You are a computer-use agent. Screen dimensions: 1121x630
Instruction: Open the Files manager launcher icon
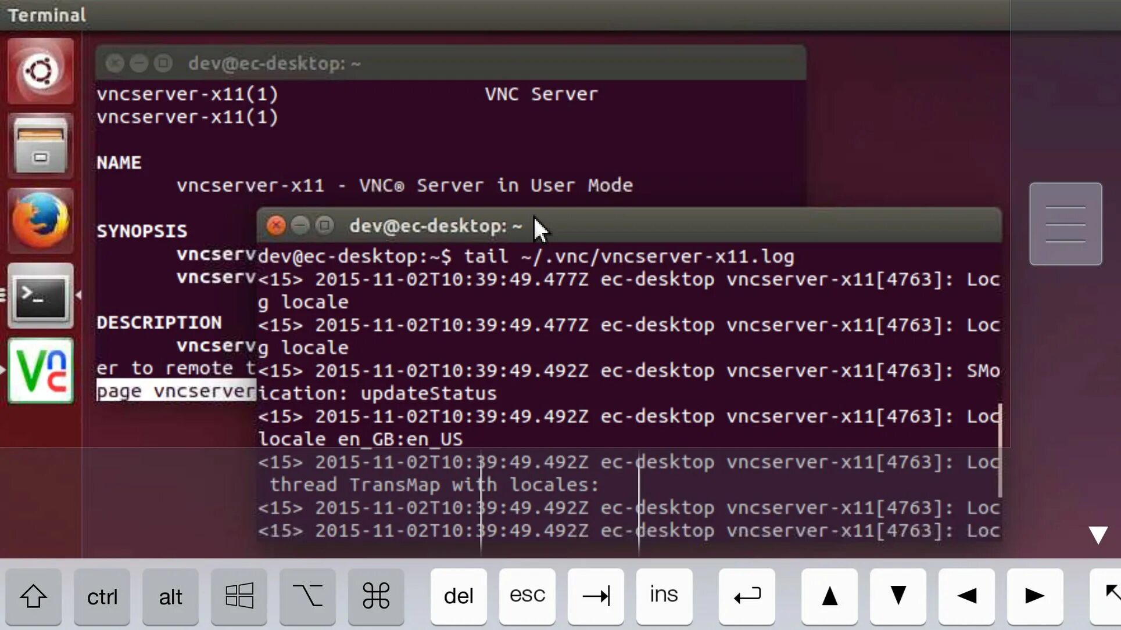40,145
